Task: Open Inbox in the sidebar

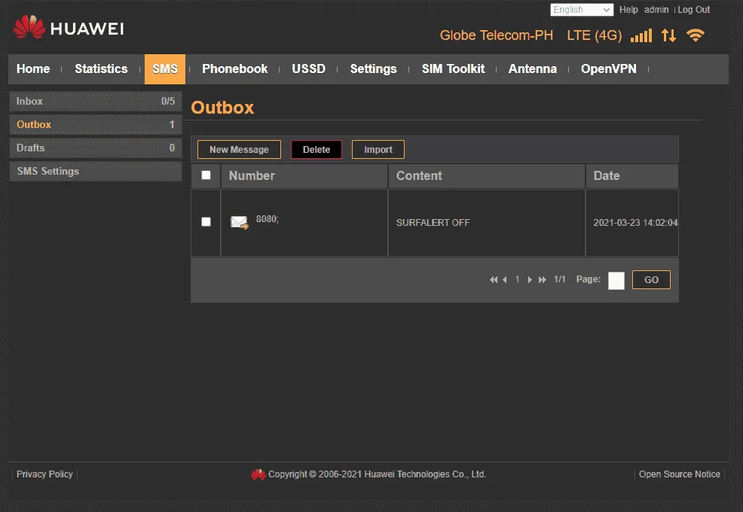Action: [96, 101]
